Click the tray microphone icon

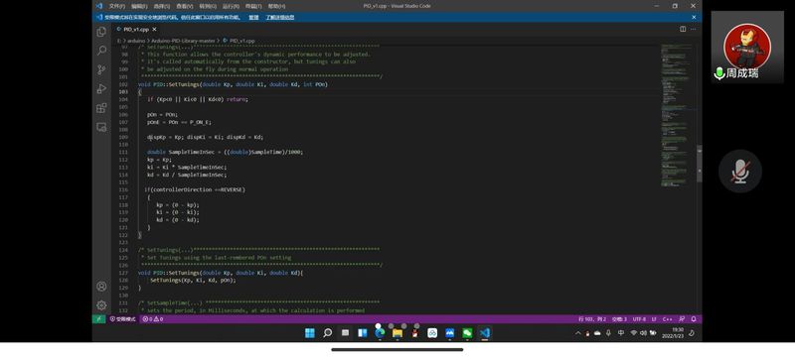point(608,333)
